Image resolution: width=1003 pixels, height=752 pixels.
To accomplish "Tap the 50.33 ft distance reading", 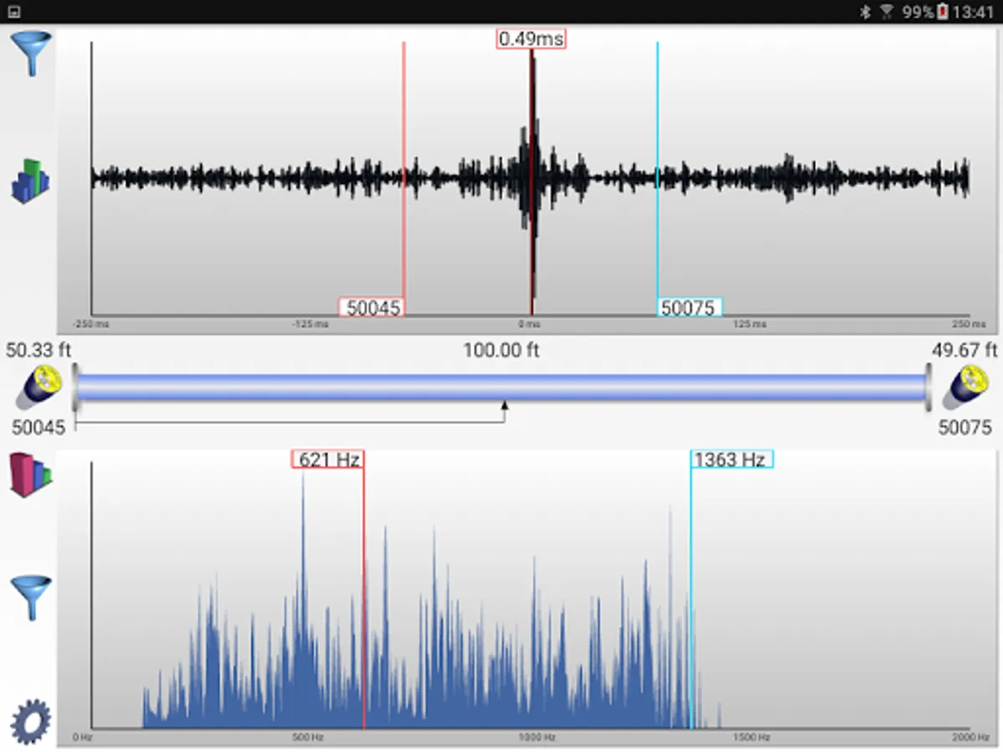I will (x=38, y=349).
